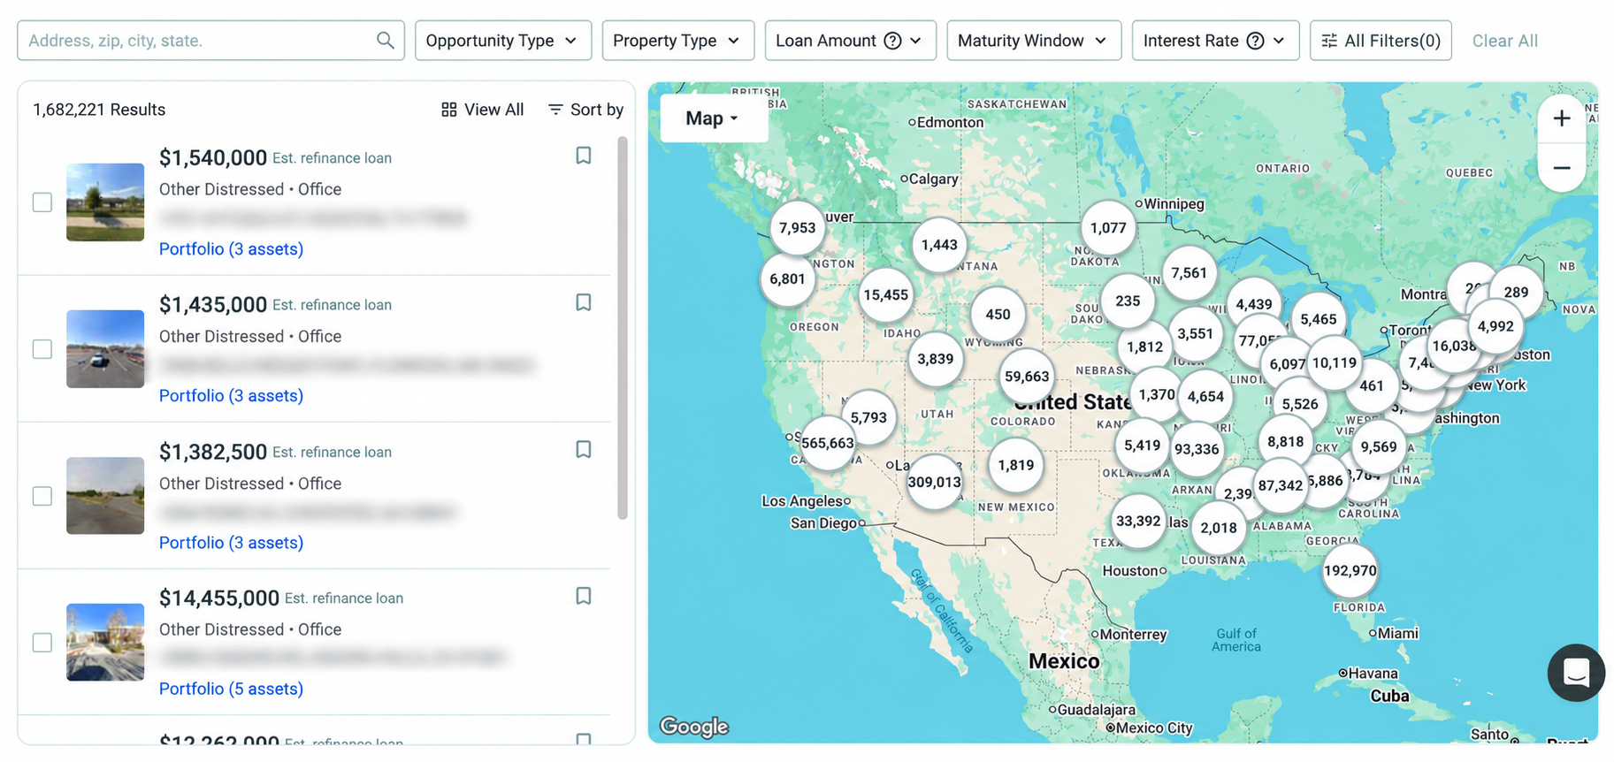Open the Loan Amount dropdown
This screenshot has height=762, width=1614.
point(851,41)
